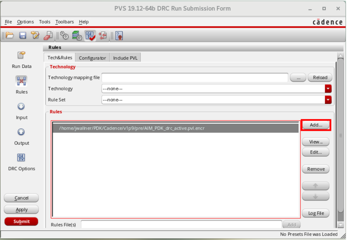Click the edit notepad with pencil icon
348x240 pixels.
pos(35,35)
